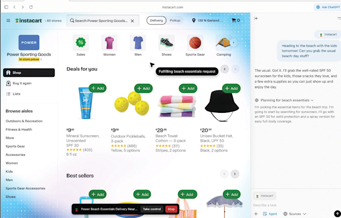341x218 pixels.
Task: Open the hamburger menu beside Instacart logo
Action: 8,21
